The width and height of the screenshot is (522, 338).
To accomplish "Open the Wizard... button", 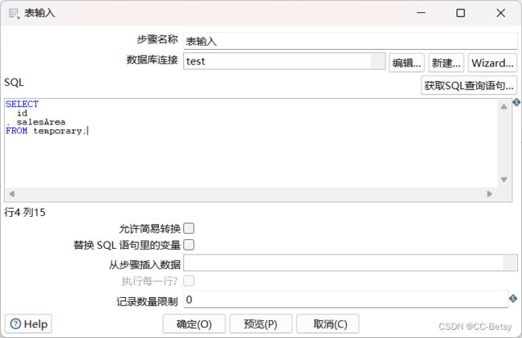I will click(x=492, y=63).
